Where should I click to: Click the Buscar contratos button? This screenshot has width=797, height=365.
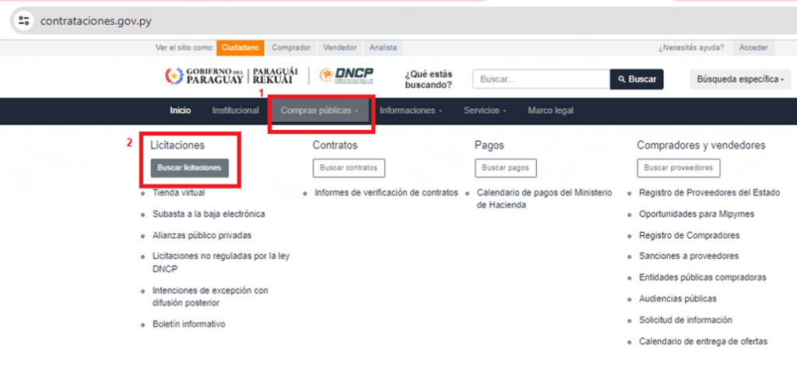349,168
